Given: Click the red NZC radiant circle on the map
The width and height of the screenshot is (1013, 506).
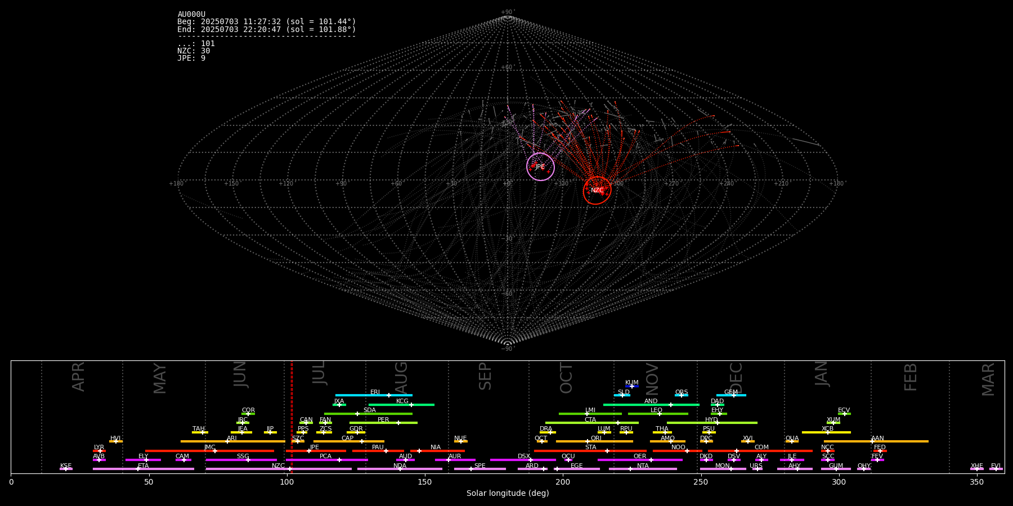Looking at the screenshot, I should click(597, 191).
